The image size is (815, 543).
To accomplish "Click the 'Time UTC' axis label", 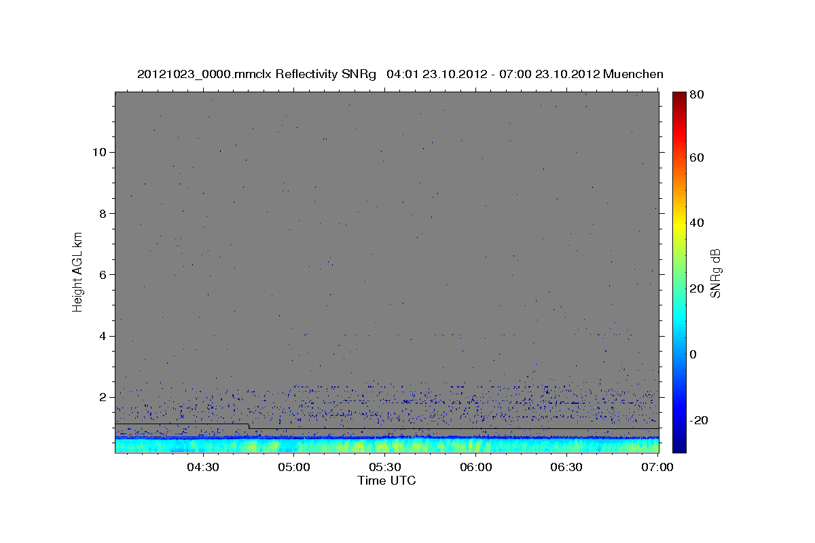I will coord(387,481).
